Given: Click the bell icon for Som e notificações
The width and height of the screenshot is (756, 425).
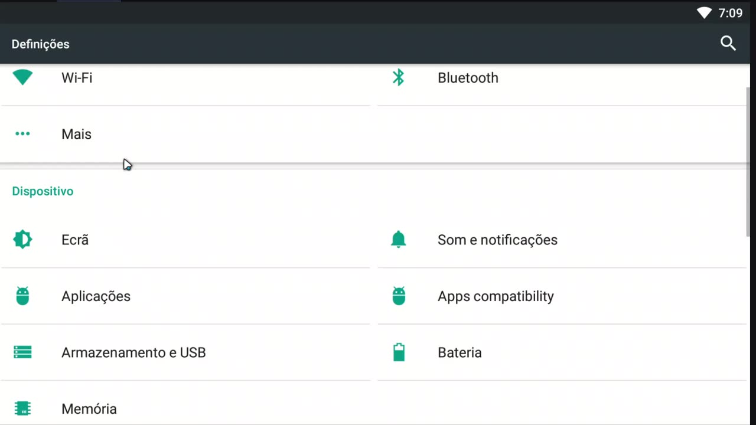Looking at the screenshot, I should point(399,239).
